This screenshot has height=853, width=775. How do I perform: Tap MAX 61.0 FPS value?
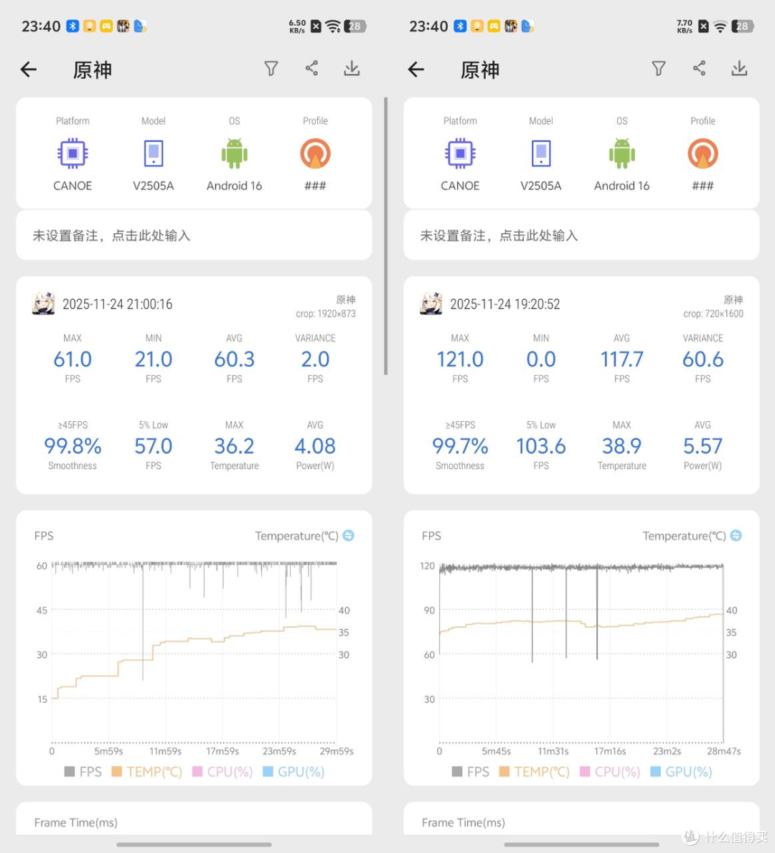point(72,359)
